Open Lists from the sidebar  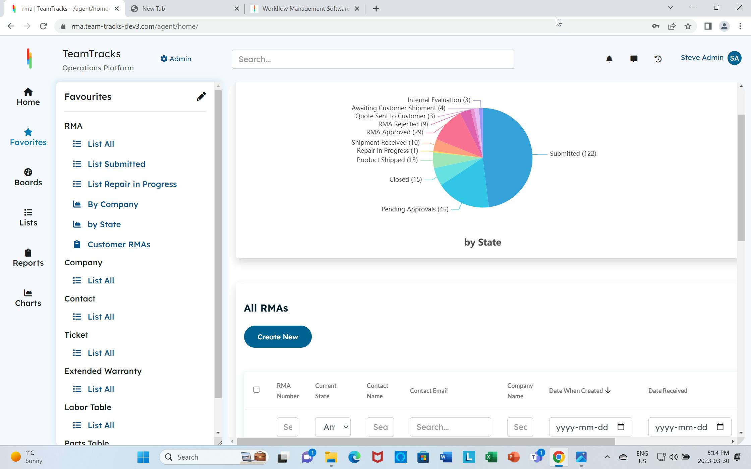(28, 217)
